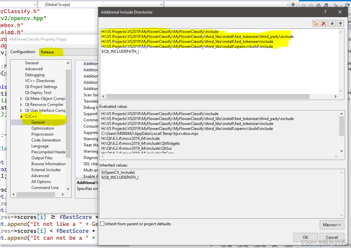The height and width of the screenshot is (248, 351).
Task: Enable Inherit from parent or project defaults
Action: [x=103, y=224]
